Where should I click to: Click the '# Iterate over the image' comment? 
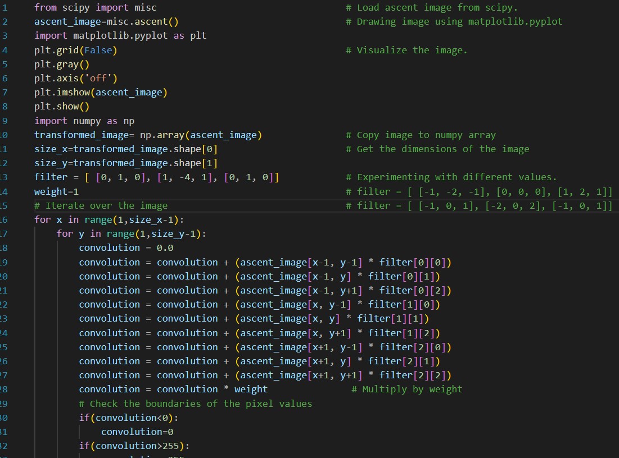tap(101, 206)
